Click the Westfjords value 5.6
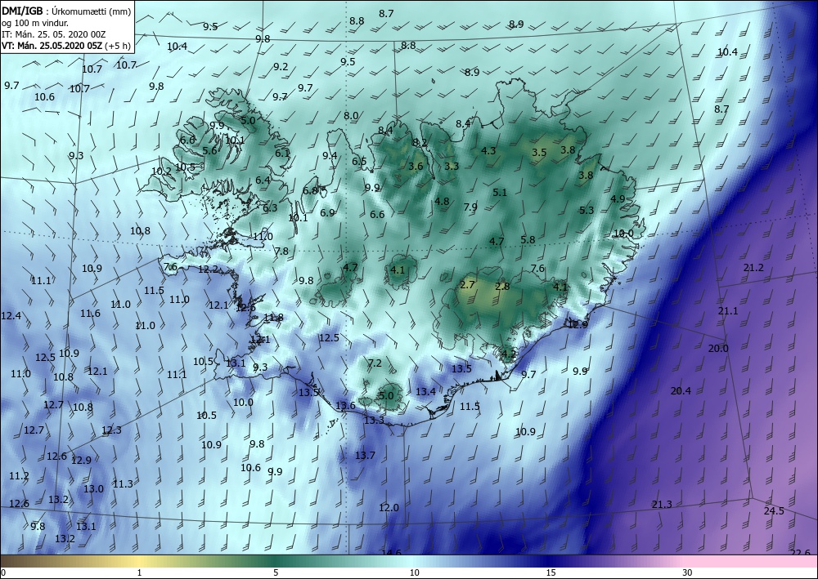Screen dimensions: 818x579 pyautogui.click(x=209, y=150)
